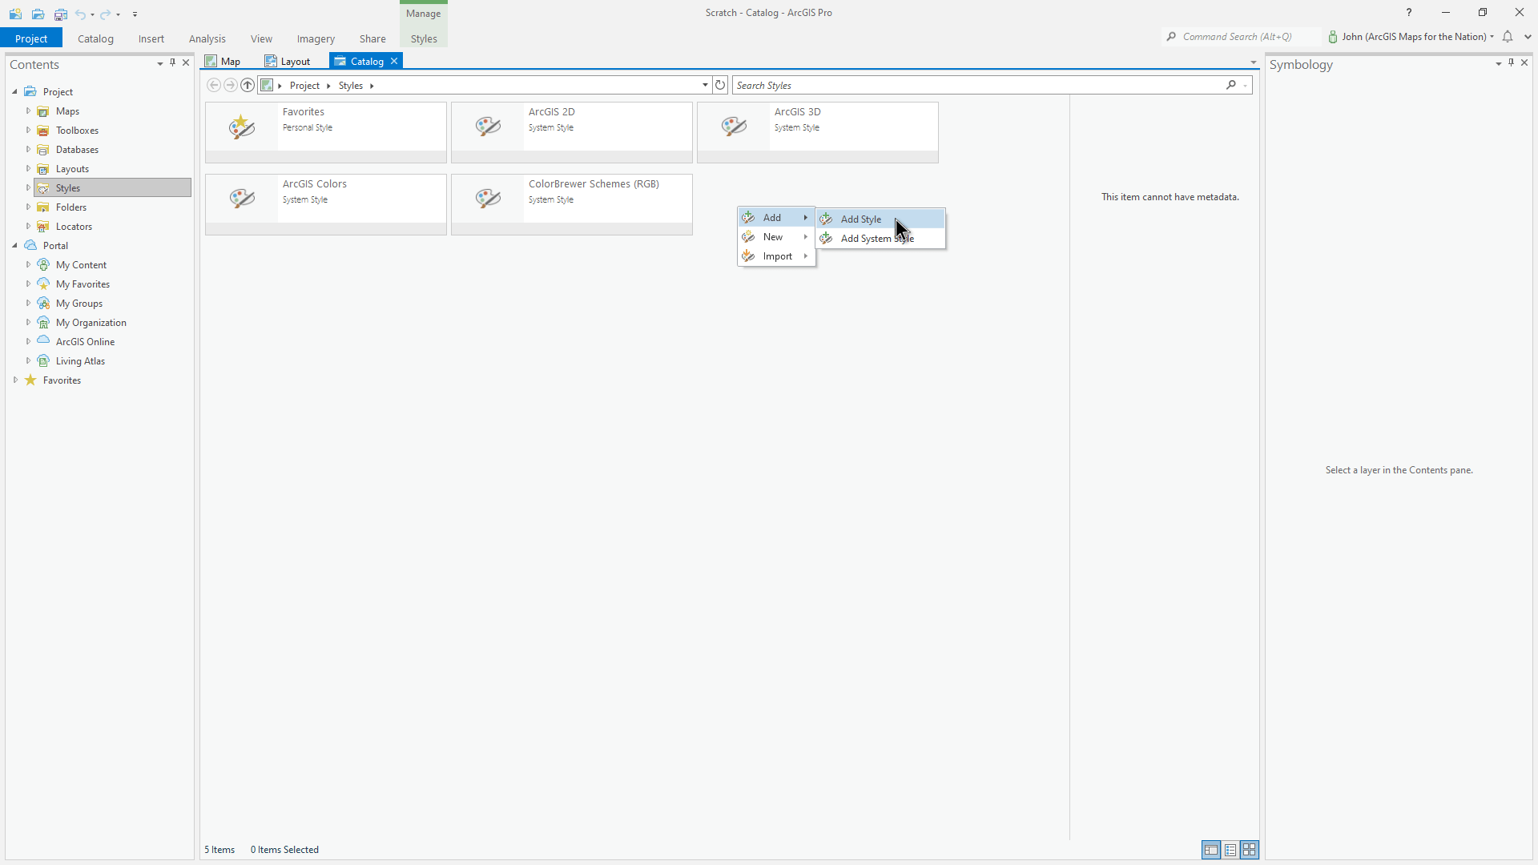
Task: Click the Styles breadcrumb link
Action: point(350,85)
